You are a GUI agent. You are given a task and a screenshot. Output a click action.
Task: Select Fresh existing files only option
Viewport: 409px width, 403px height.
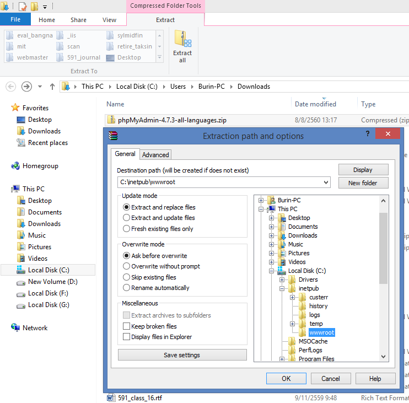(158, 228)
